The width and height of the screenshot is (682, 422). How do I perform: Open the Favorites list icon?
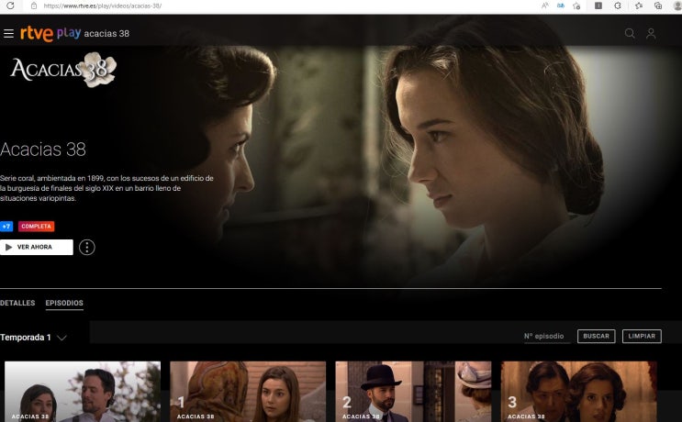(639, 6)
